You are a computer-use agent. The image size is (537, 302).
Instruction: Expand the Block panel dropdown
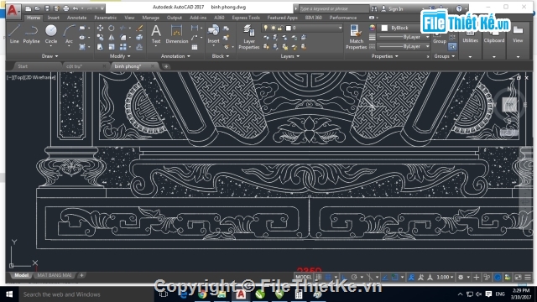tap(221, 56)
